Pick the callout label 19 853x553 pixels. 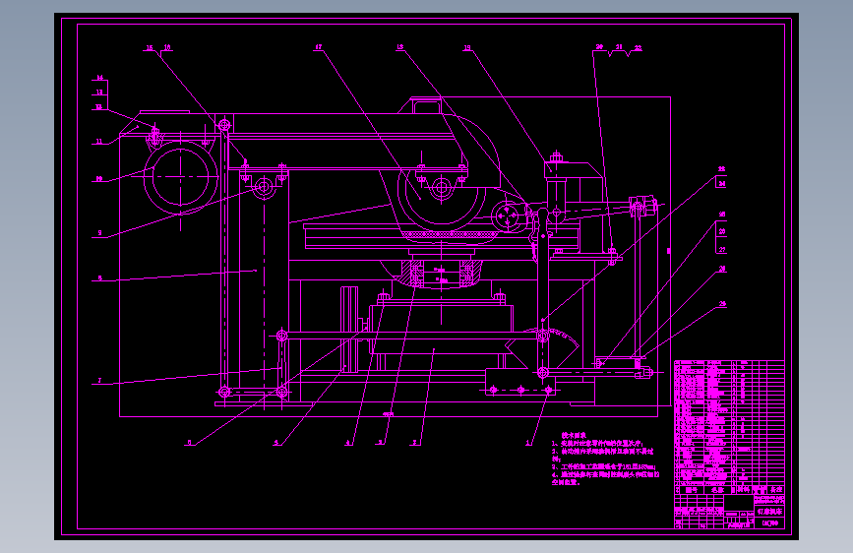tap(466, 48)
